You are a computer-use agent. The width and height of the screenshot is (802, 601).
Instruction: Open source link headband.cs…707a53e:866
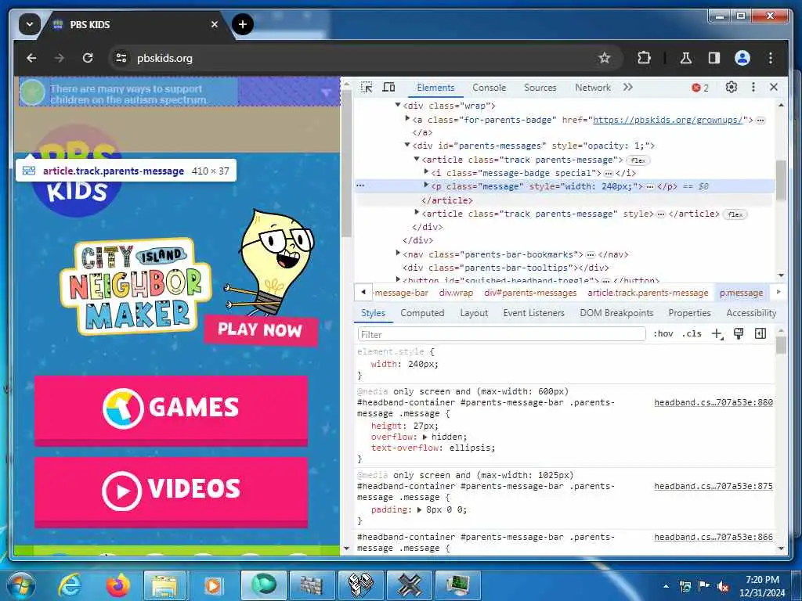coord(713,537)
